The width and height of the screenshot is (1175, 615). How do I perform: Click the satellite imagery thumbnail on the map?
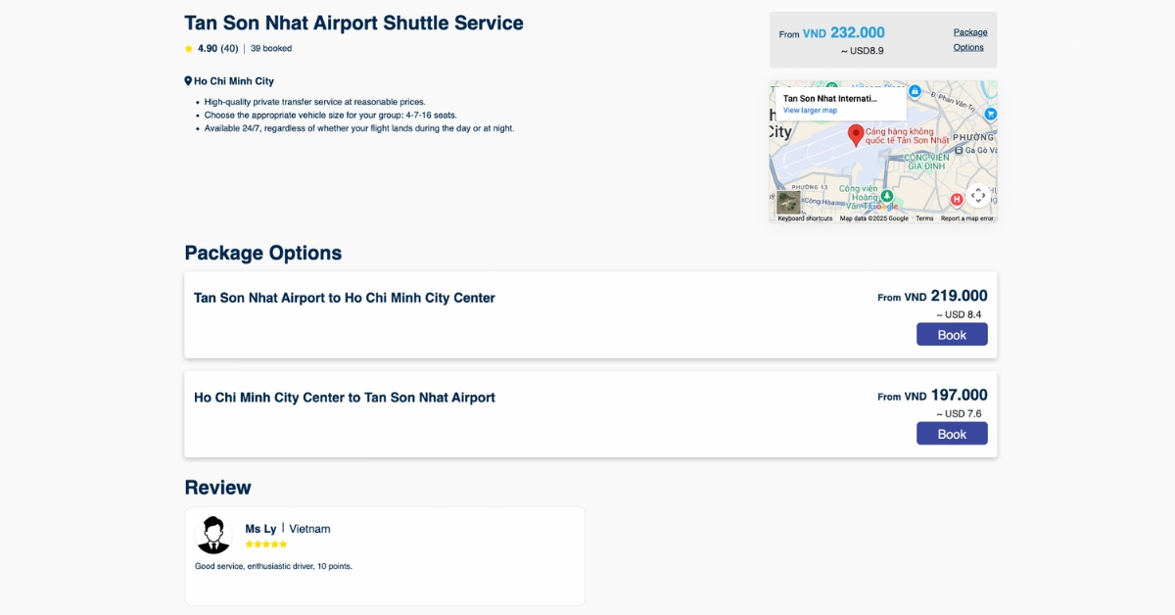788,201
